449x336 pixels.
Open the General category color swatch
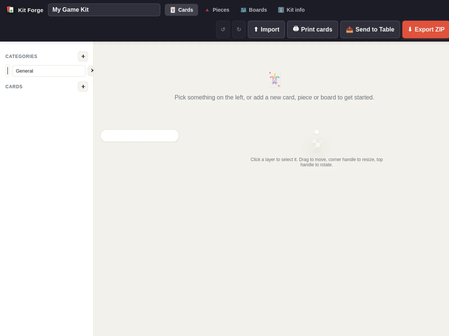[x=8, y=71]
